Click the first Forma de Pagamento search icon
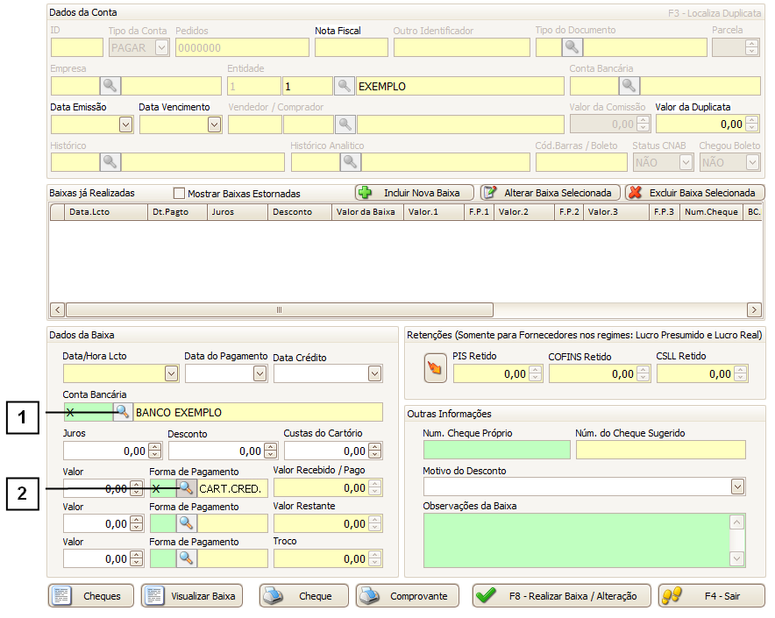The width and height of the screenshot is (775, 618). 186,488
